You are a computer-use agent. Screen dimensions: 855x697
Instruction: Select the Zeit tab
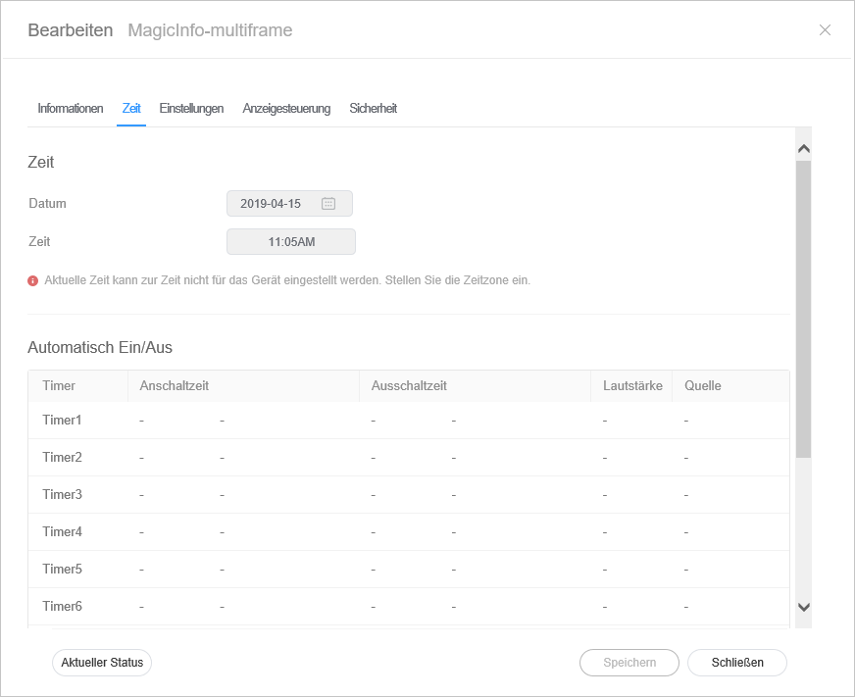(x=131, y=109)
